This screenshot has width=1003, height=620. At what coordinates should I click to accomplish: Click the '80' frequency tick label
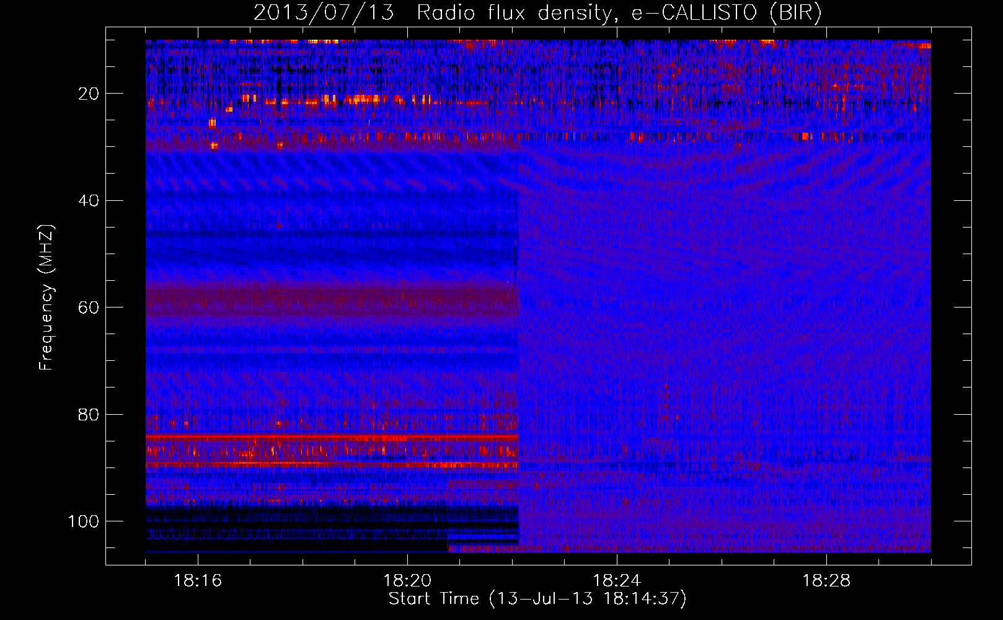tap(89, 414)
